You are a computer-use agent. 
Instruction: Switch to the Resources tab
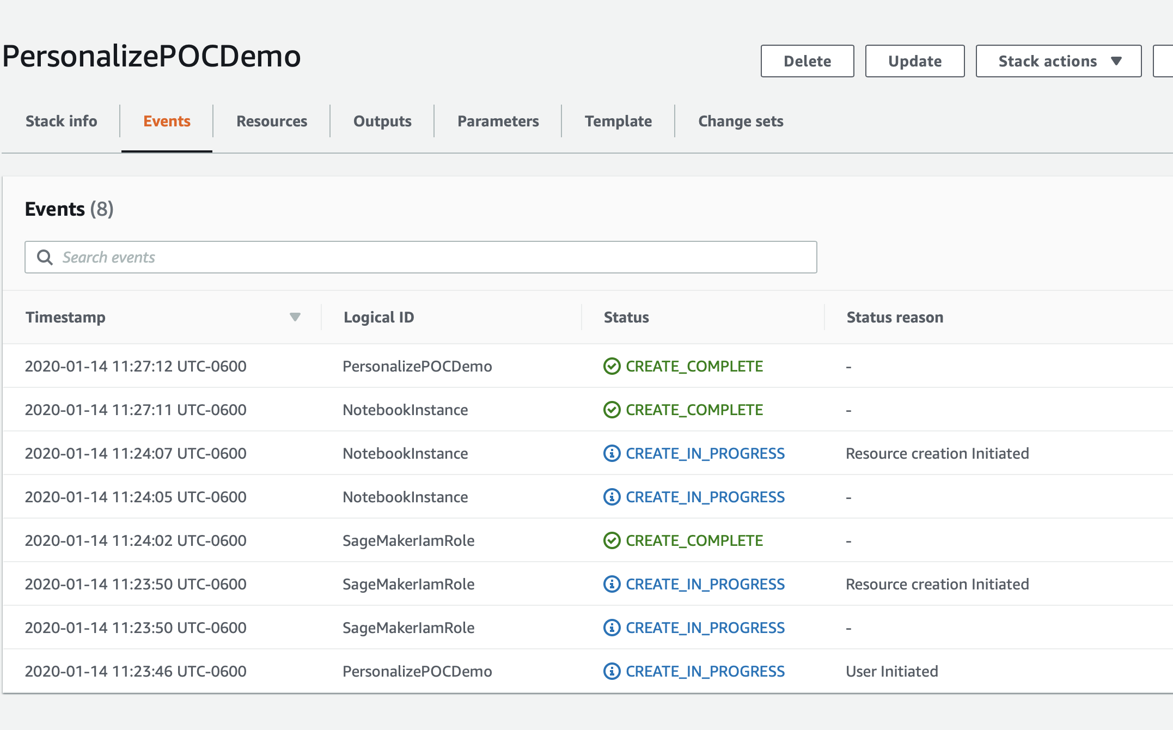[x=271, y=121]
